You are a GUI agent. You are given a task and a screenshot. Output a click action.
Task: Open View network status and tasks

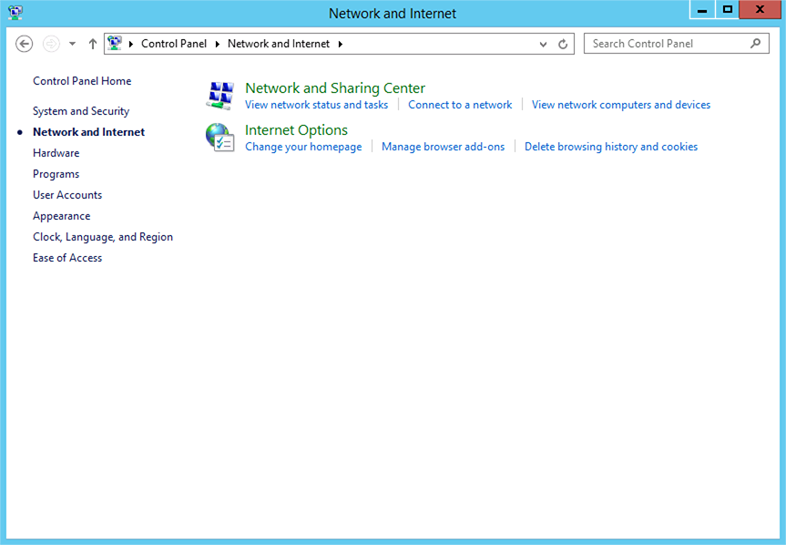pos(316,105)
